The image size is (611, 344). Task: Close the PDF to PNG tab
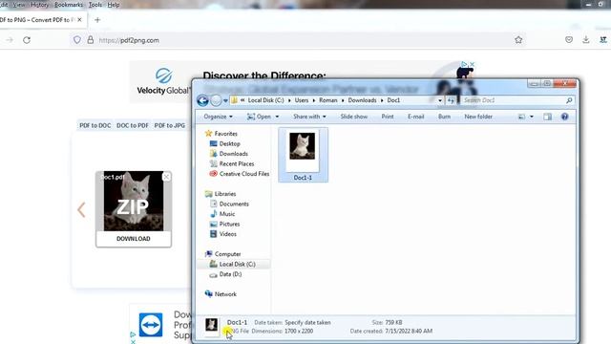click(79, 19)
